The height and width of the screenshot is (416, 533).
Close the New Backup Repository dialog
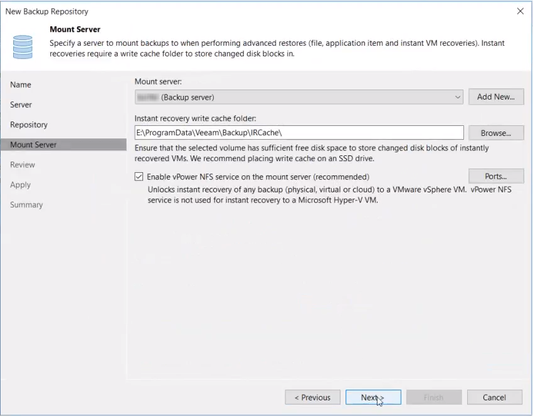[520, 11]
